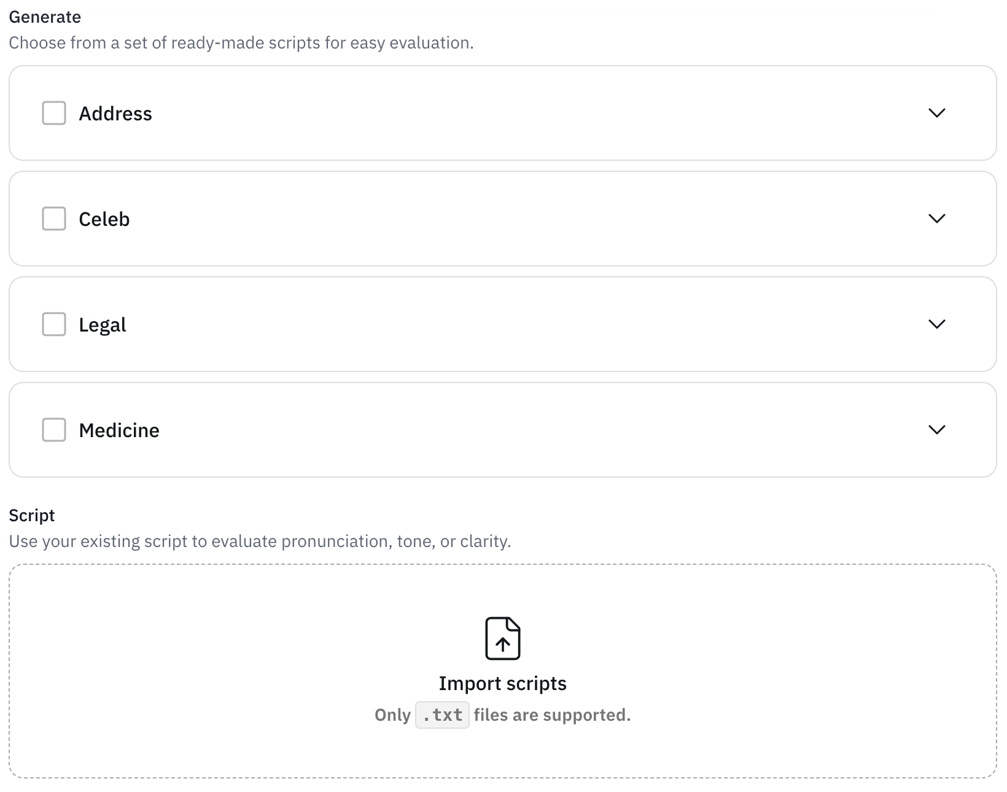Click the pronunciation, tone, or clarity description
1007x792 pixels.
260,542
